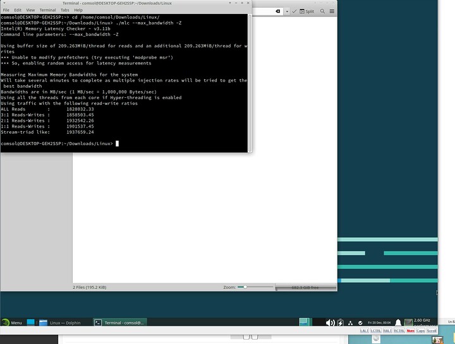Viewport: 455px width, 344px height.
Task: Open the Terminal window menu arrow in title bar
Action: pos(4,3)
